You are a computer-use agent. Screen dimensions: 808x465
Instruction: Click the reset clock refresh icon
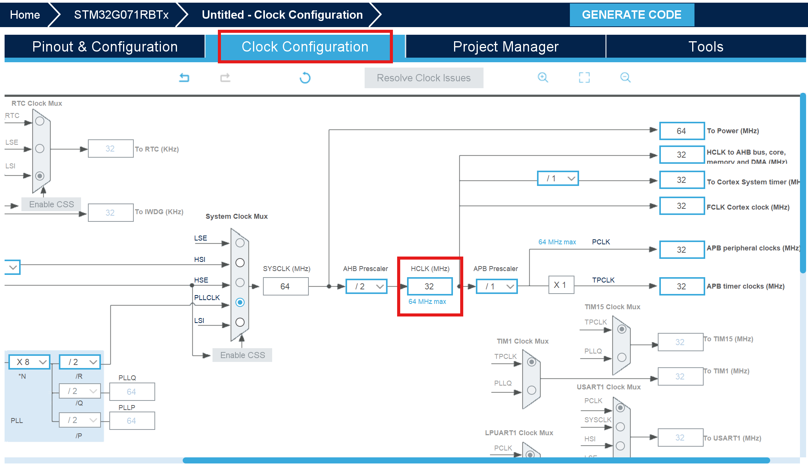click(x=305, y=78)
